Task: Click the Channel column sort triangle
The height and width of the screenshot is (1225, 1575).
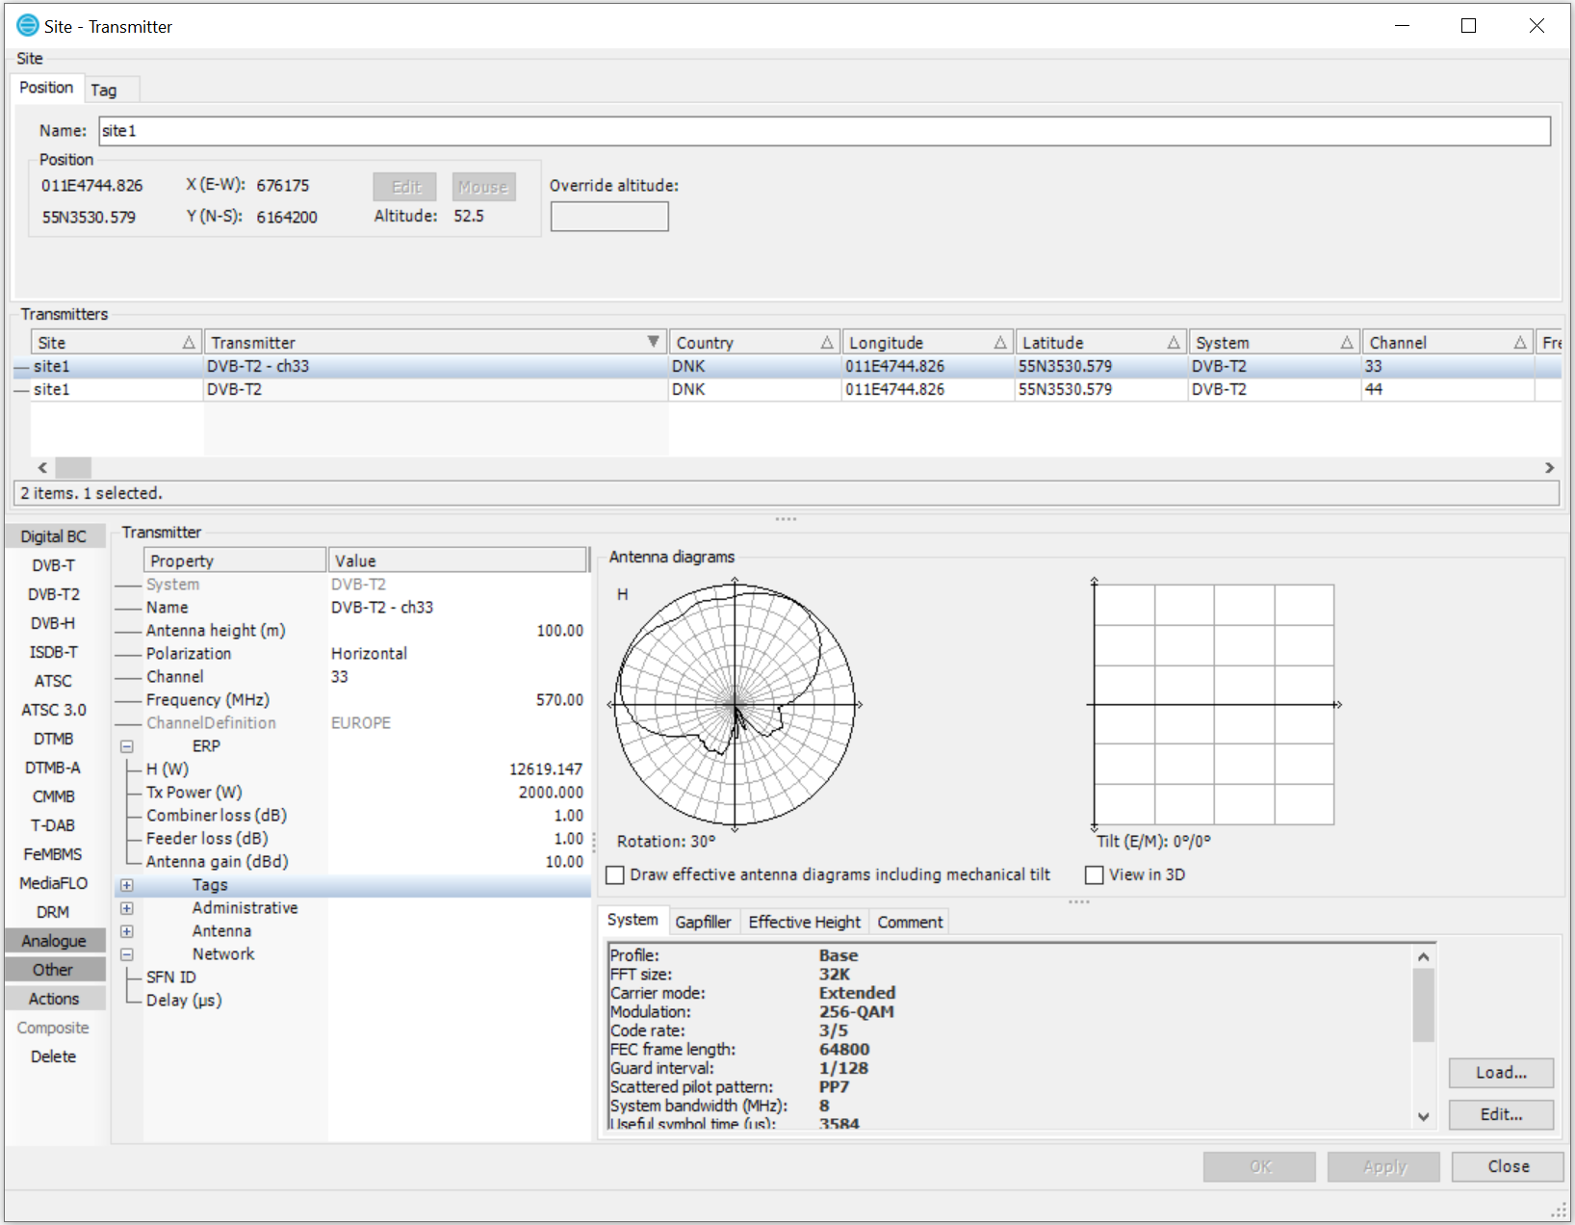Action: click(x=1520, y=343)
